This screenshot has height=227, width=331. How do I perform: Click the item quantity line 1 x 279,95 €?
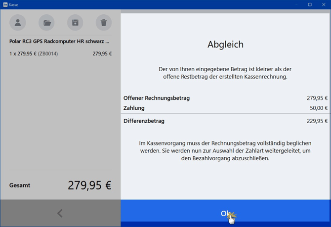coord(23,53)
